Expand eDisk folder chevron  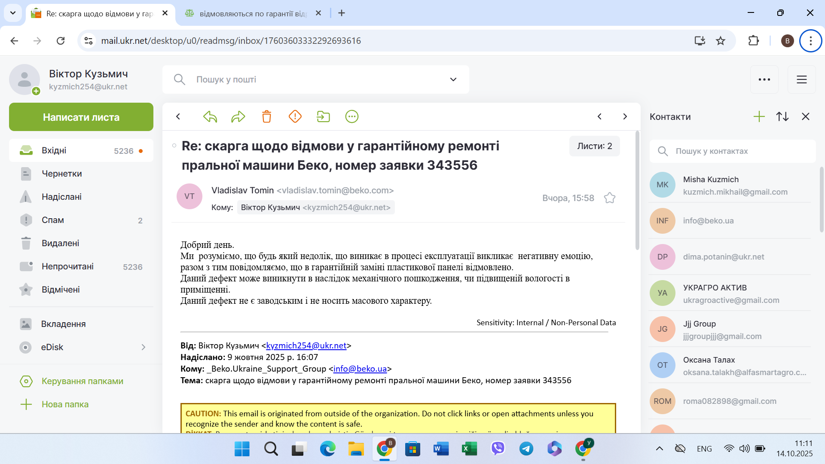click(144, 347)
